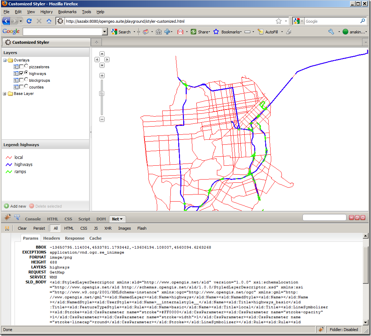Open the Bookmarks menu

67,12
